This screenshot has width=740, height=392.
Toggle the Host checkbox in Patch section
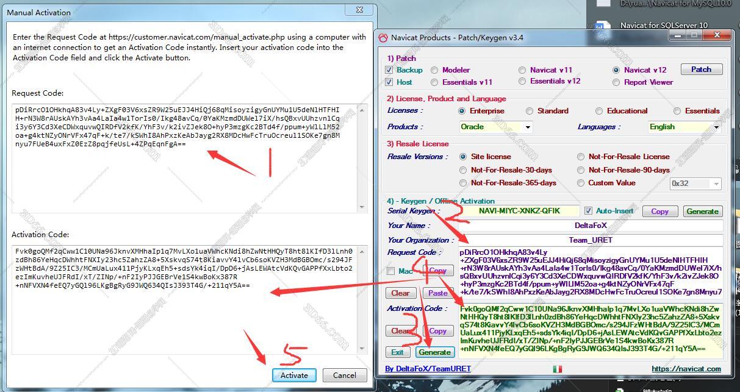389,82
